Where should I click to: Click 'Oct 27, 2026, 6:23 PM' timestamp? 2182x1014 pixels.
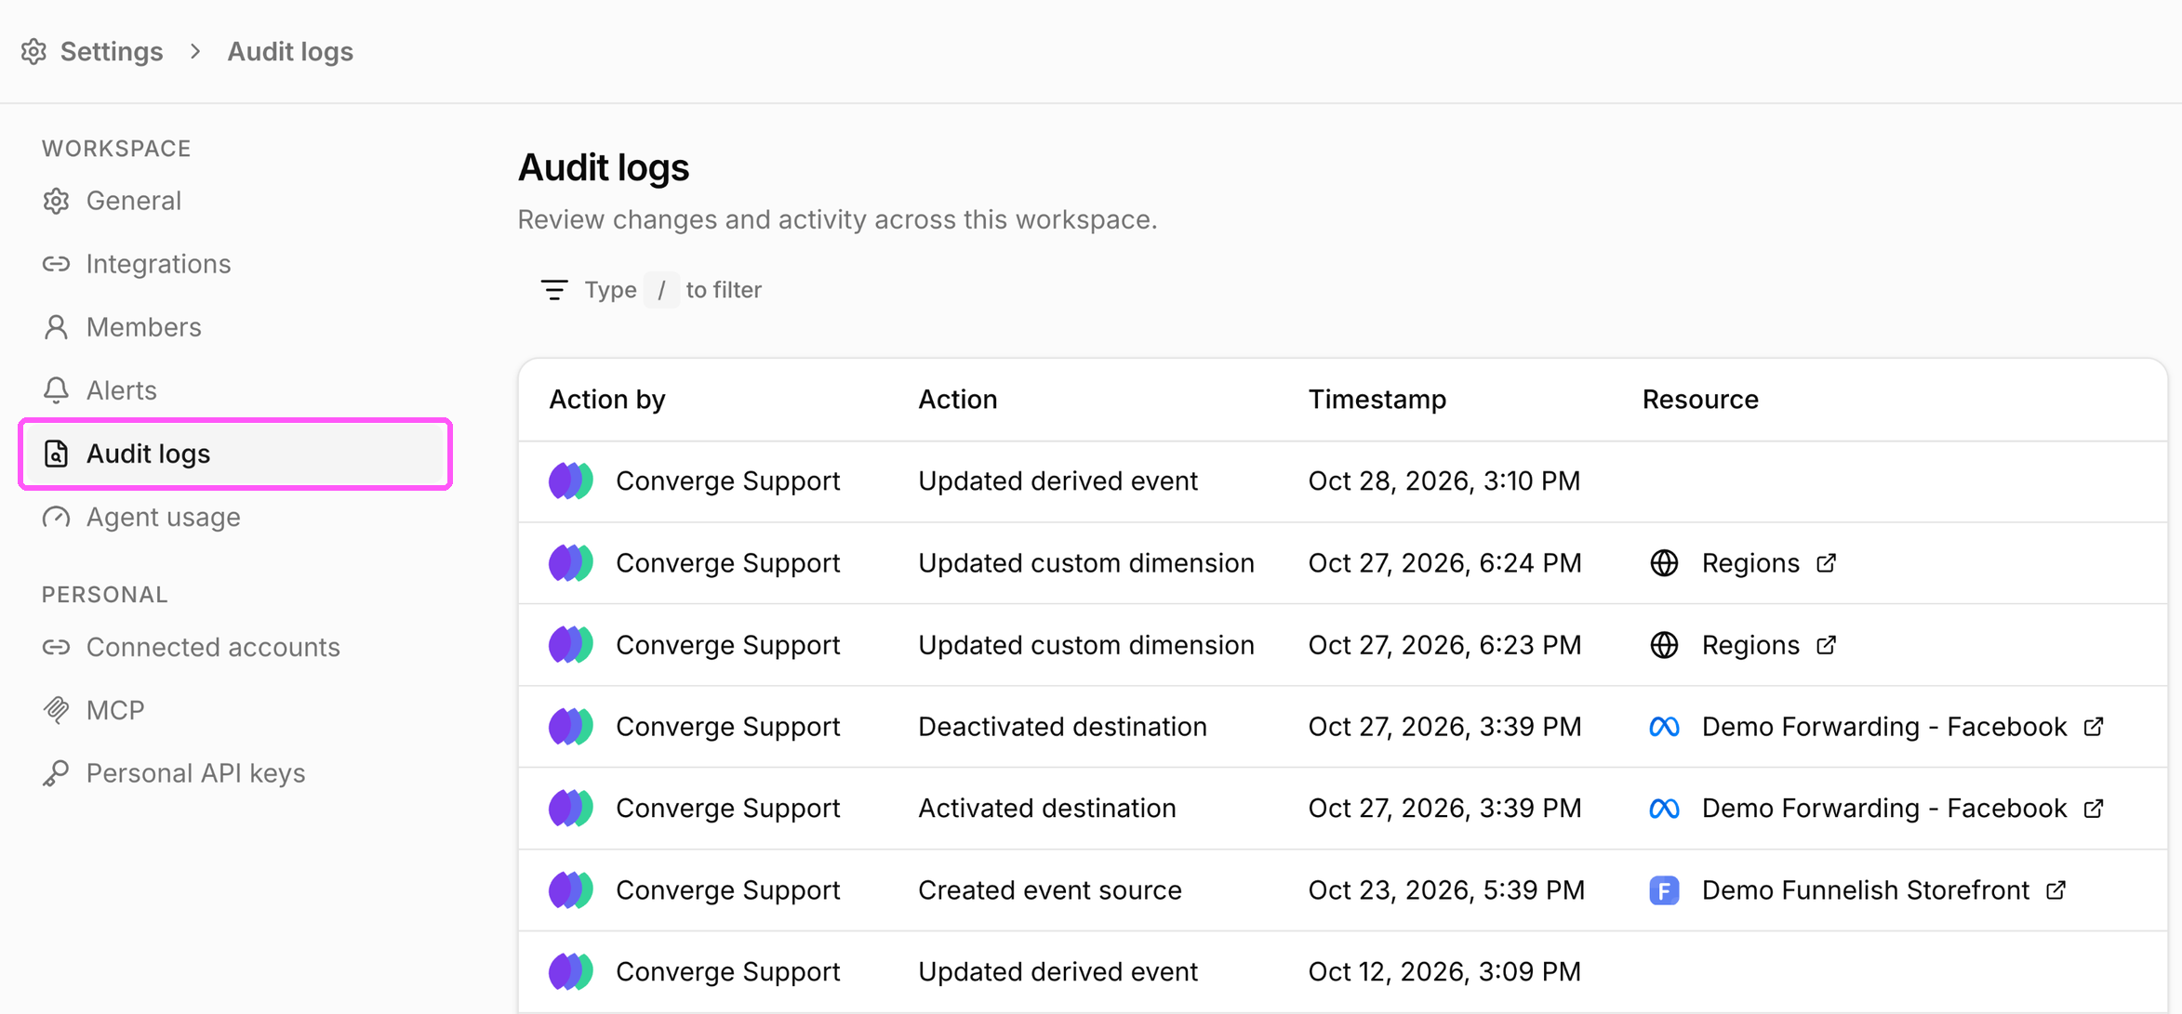pos(1444,645)
